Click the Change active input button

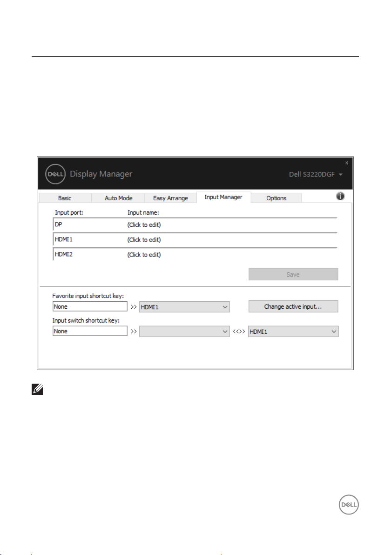pos(293,306)
